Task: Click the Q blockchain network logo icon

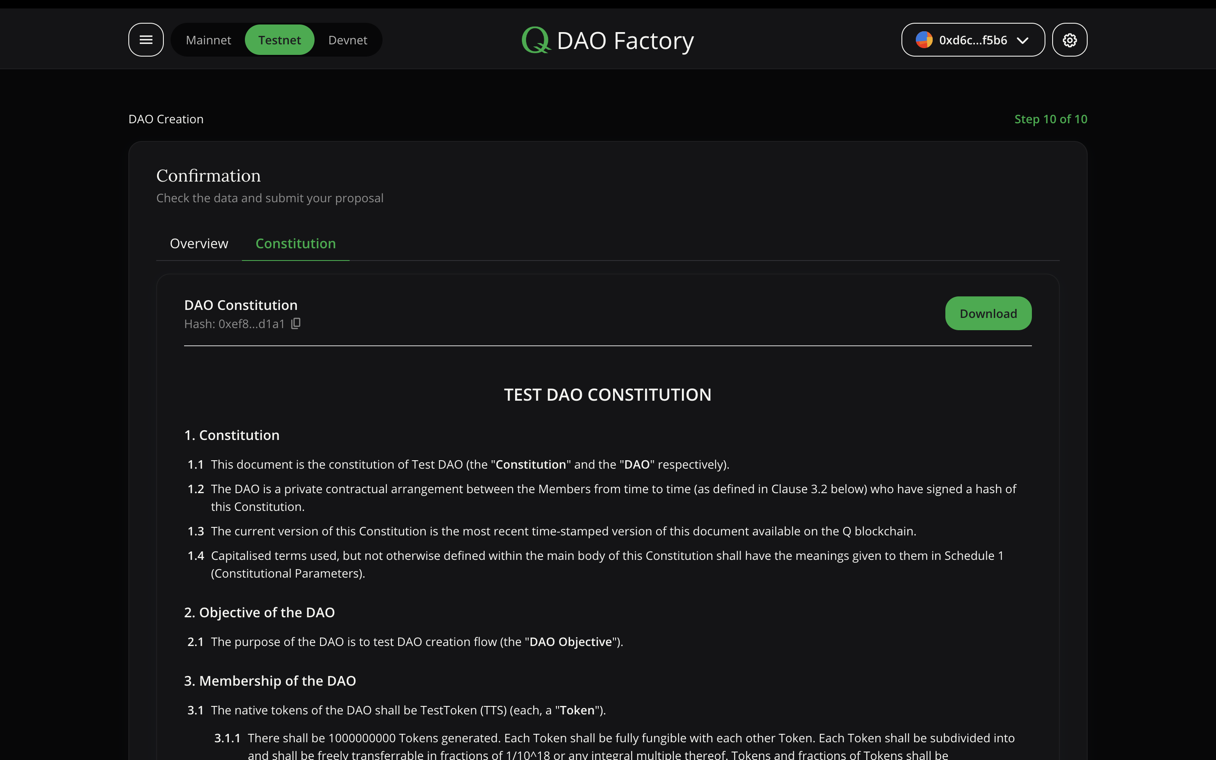Action: [535, 38]
